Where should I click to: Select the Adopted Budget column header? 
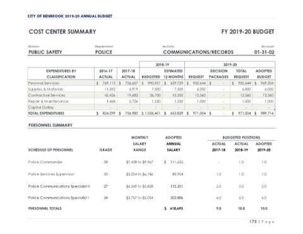point(264,74)
